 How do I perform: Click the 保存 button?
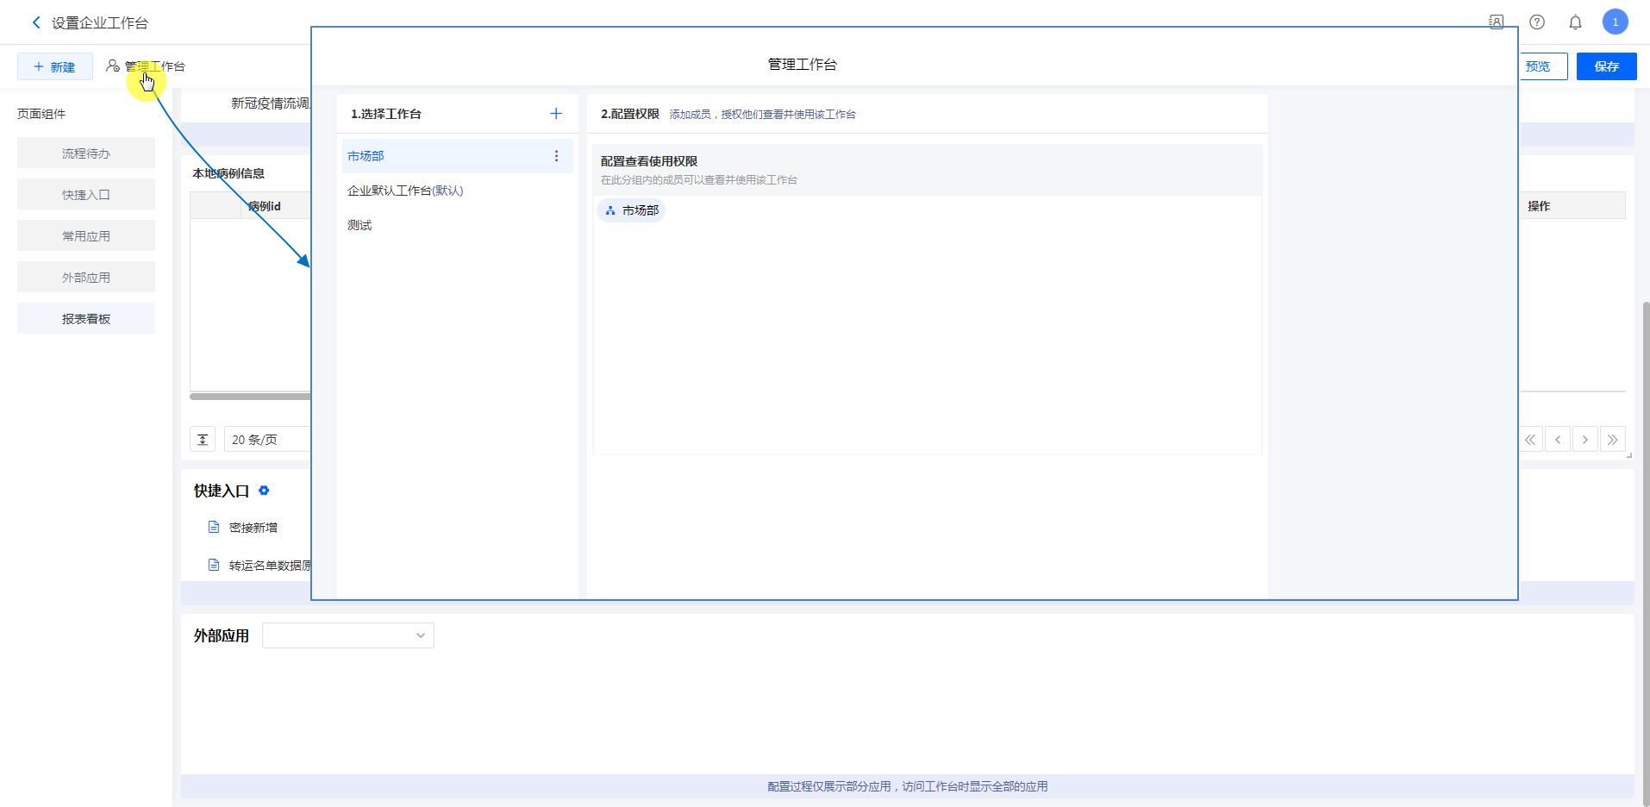click(x=1606, y=66)
